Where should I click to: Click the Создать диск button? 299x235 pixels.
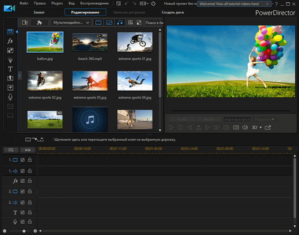[172, 12]
